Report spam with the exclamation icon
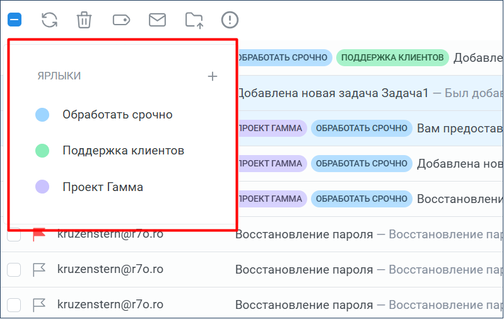The image size is (504, 319). pos(230,20)
